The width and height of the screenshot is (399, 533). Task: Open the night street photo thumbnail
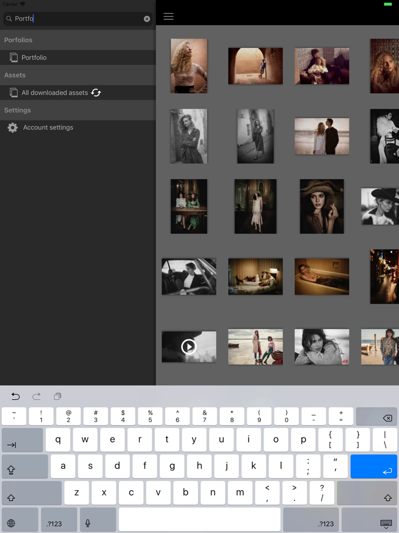click(x=385, y=276)
